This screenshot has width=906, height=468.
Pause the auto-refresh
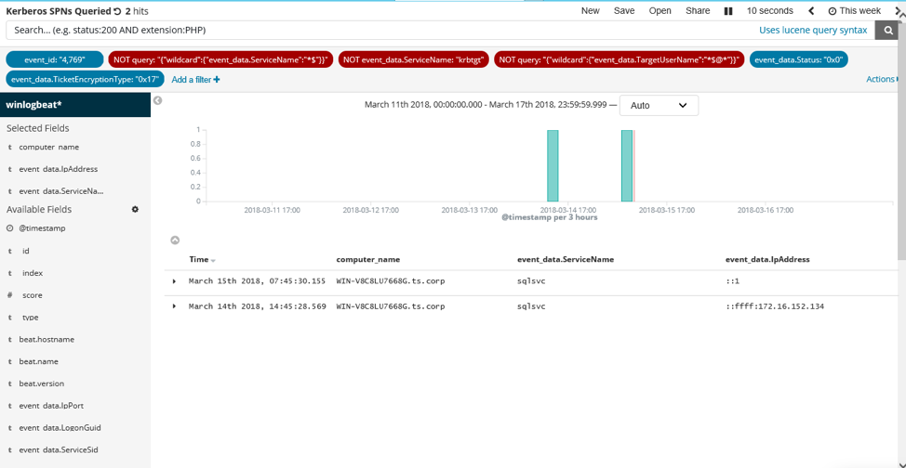pos(728,11)
